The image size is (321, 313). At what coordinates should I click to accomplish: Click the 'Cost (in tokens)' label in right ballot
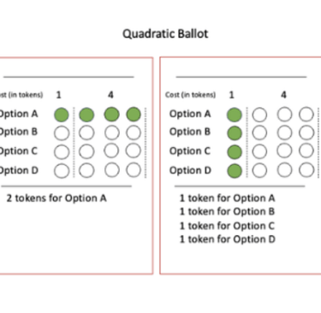190,95
